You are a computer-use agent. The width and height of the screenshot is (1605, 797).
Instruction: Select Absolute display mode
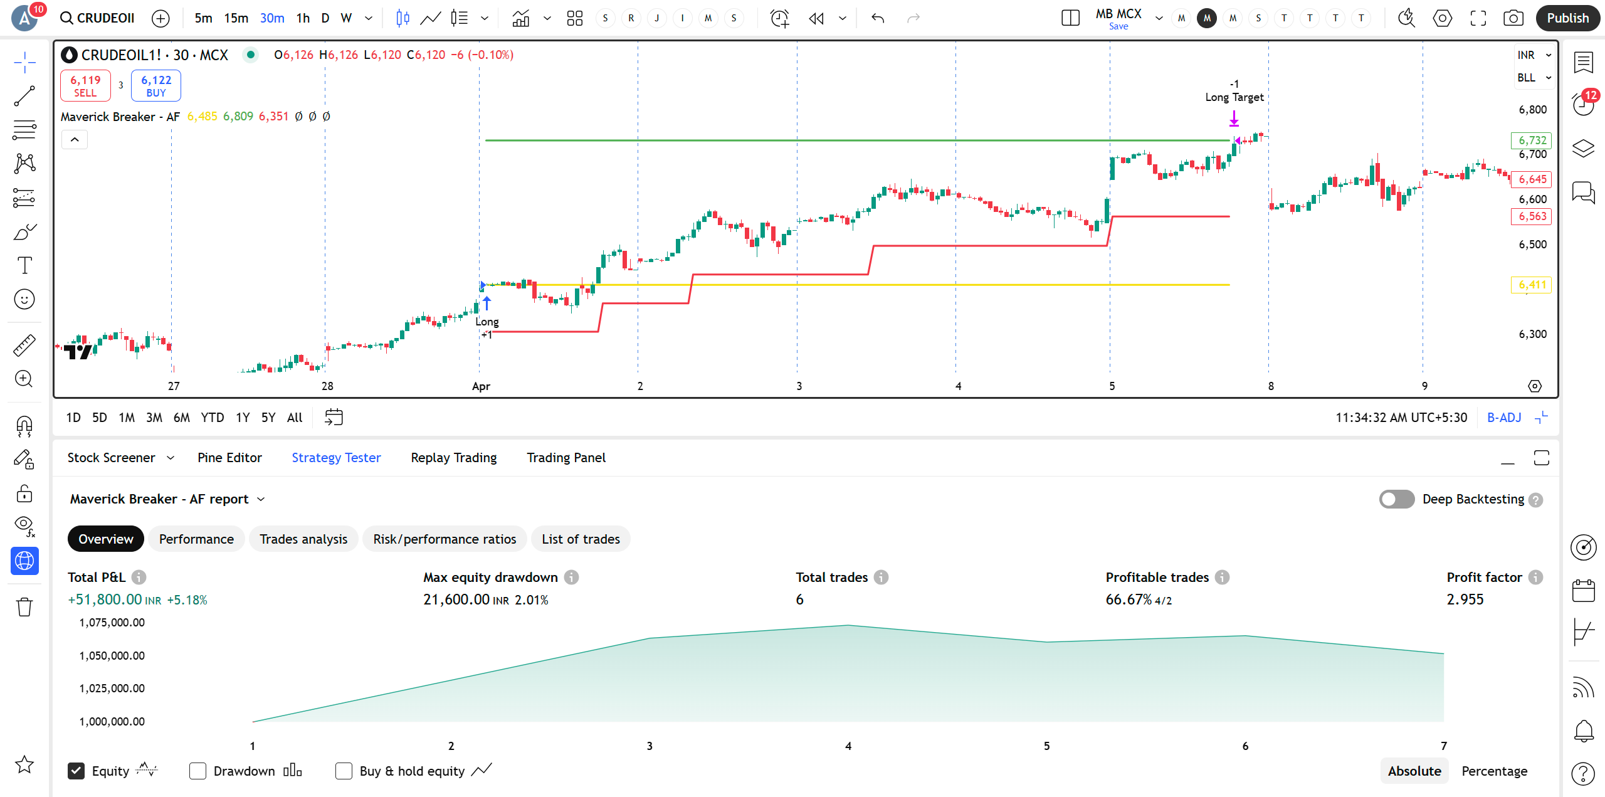(x=1414, y=771)
